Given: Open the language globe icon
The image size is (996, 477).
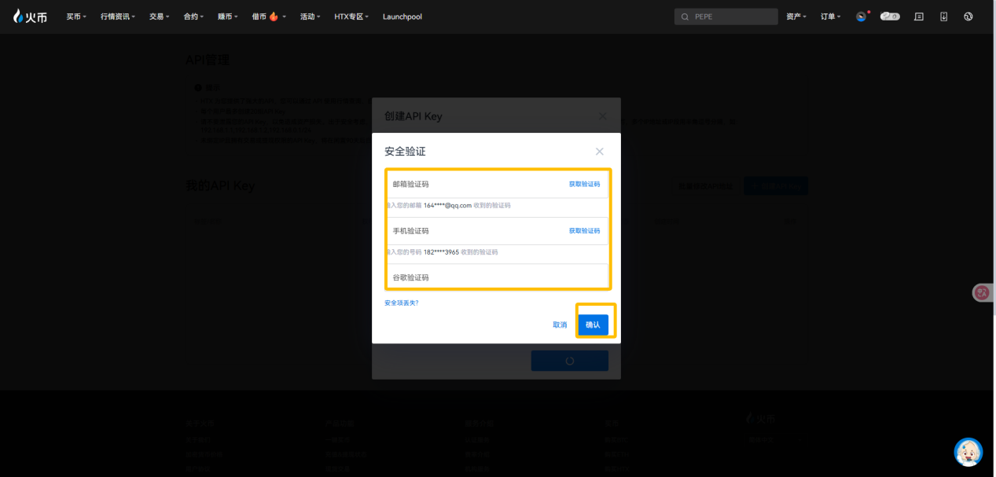Looking at the screenshot, I should coord(968,16).
